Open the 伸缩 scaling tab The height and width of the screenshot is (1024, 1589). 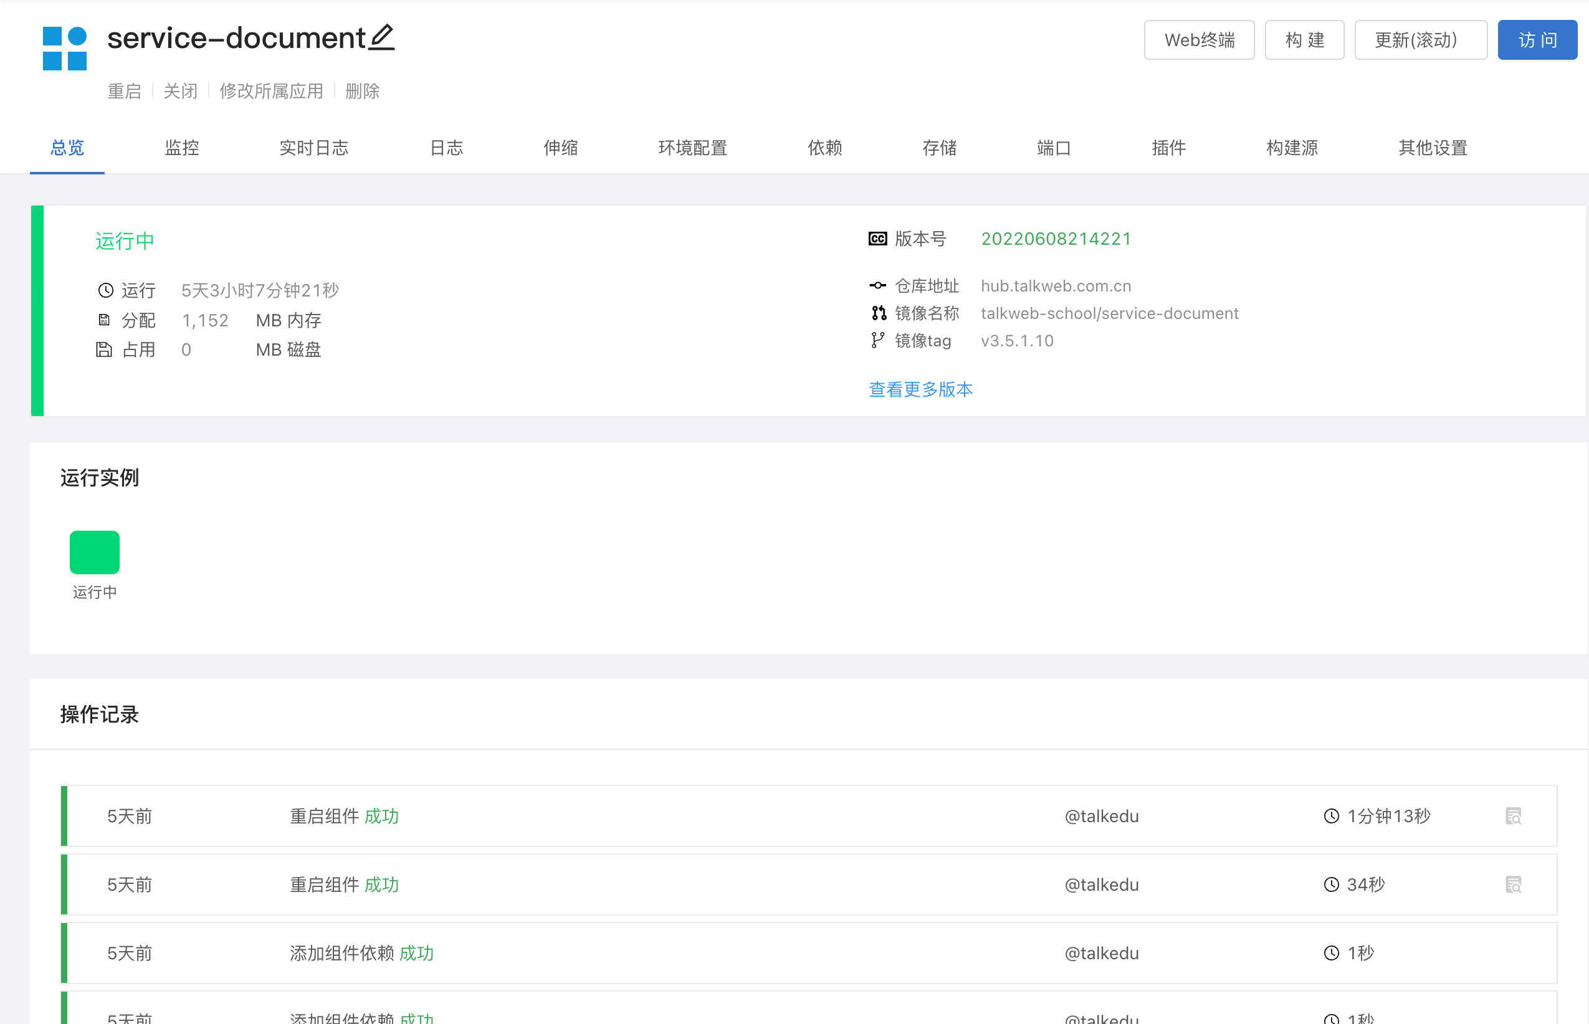click(560, 148)
